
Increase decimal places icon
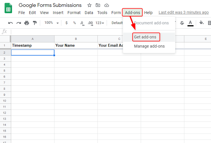90,23
